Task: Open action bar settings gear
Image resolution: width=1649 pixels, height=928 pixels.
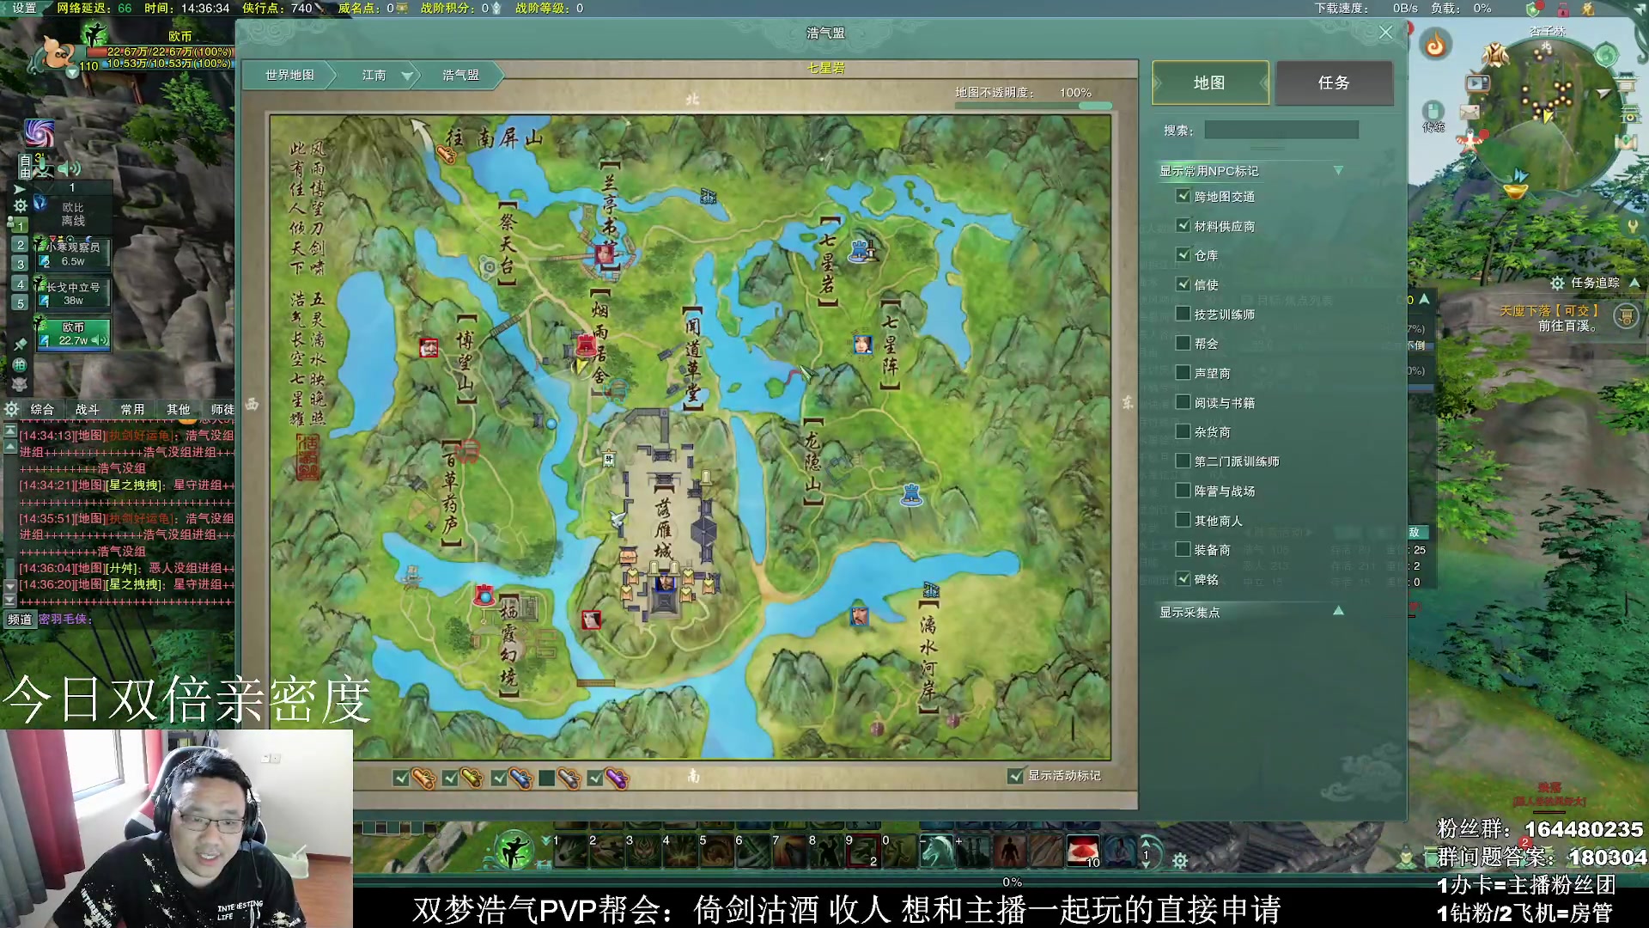Action: tap(1180, 861)
